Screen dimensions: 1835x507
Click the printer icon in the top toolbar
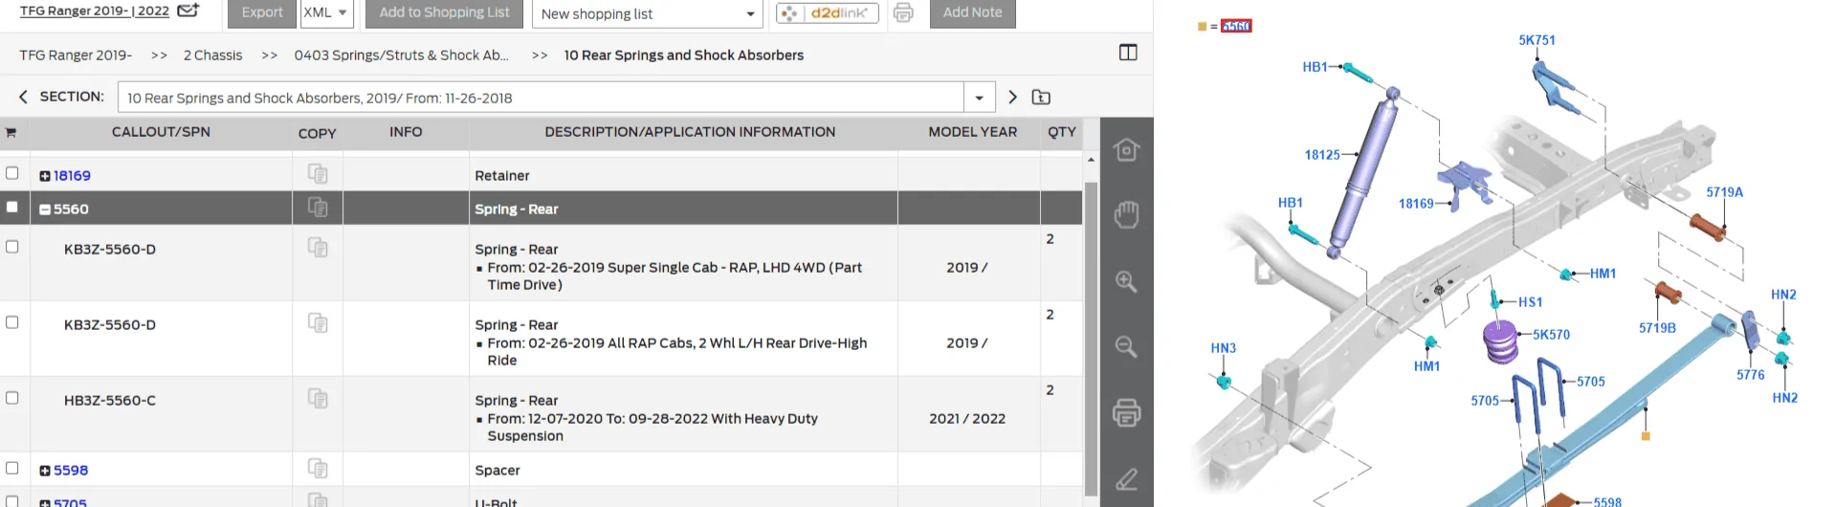[x=903, y=12]
